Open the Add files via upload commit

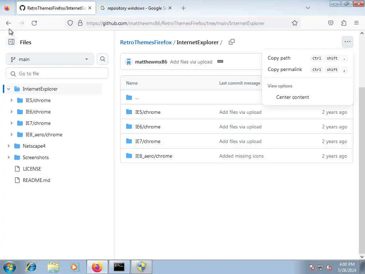191,62
